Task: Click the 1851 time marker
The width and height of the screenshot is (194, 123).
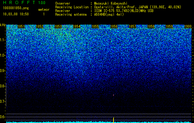Action: tap(21, 26)
